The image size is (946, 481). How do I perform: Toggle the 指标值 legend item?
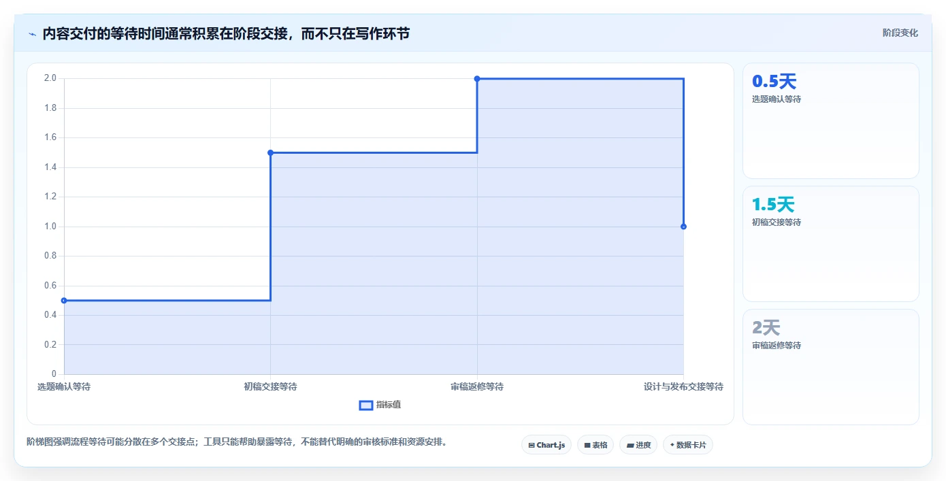point(380,405)
